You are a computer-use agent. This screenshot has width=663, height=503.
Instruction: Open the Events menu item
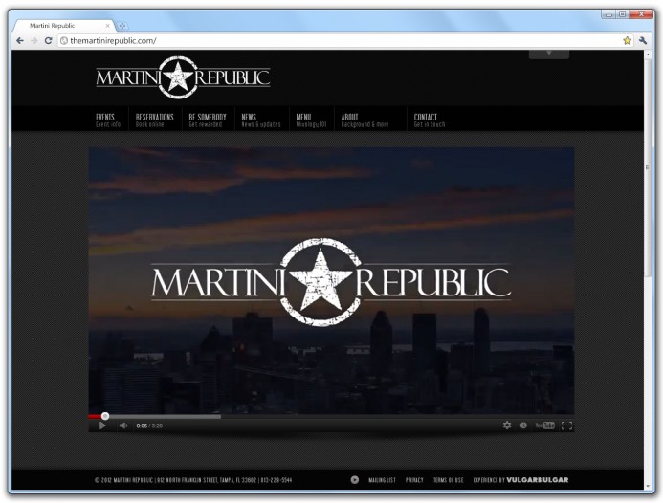click(108, 120)
